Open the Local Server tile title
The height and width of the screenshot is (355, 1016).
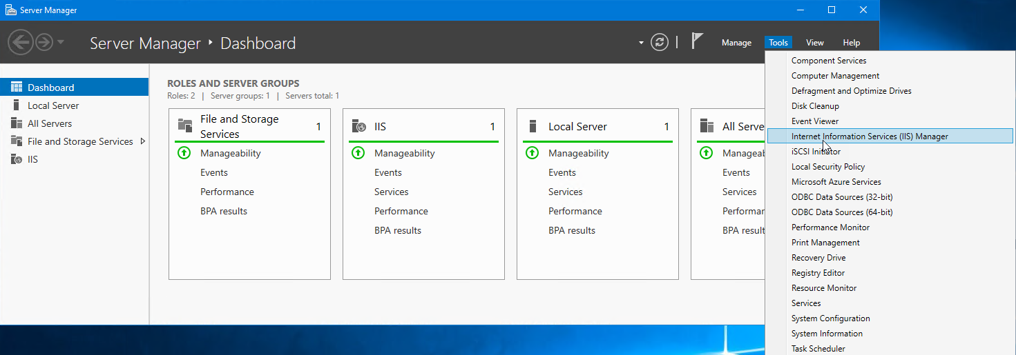click(x=577, y=127)
